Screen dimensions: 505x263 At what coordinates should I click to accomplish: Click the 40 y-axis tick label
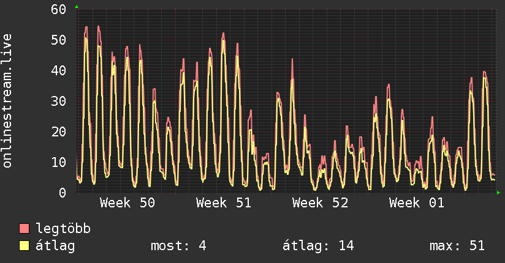[x=59, y=70]
